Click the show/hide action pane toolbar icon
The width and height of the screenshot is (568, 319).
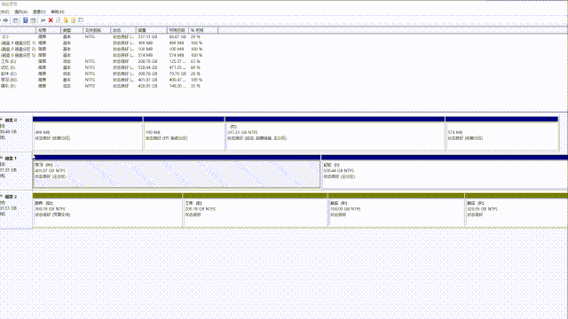tap(33, 20)
